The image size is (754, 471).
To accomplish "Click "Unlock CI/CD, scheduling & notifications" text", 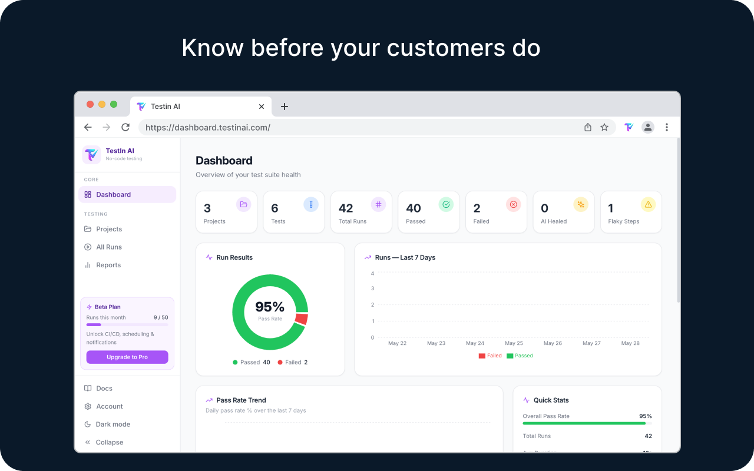I will 120,339.
